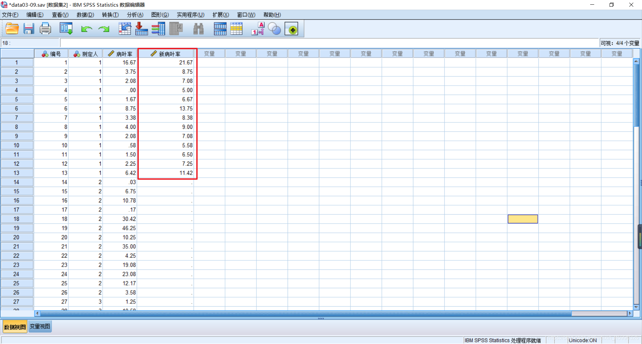
Task: Select the 病叶率 column header
Action: [x=120, y=54]
